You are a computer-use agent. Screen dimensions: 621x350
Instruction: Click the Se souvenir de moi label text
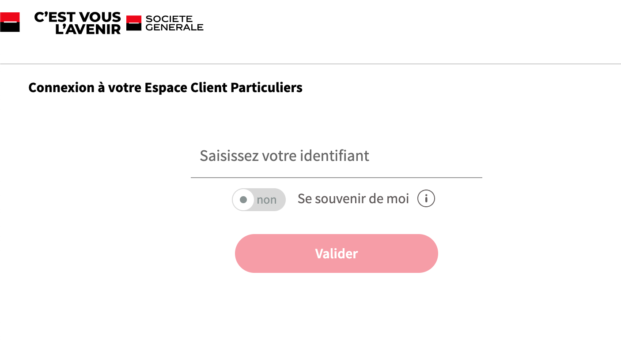tap(353, 199)
